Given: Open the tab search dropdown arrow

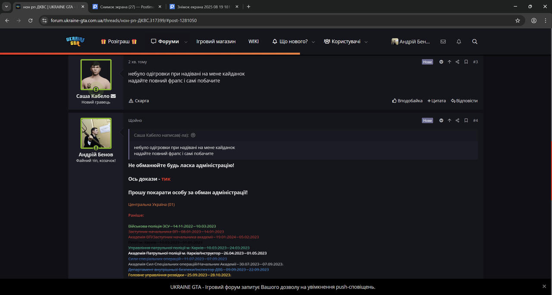Looking at the screenshot, I should tap(6, 6).
